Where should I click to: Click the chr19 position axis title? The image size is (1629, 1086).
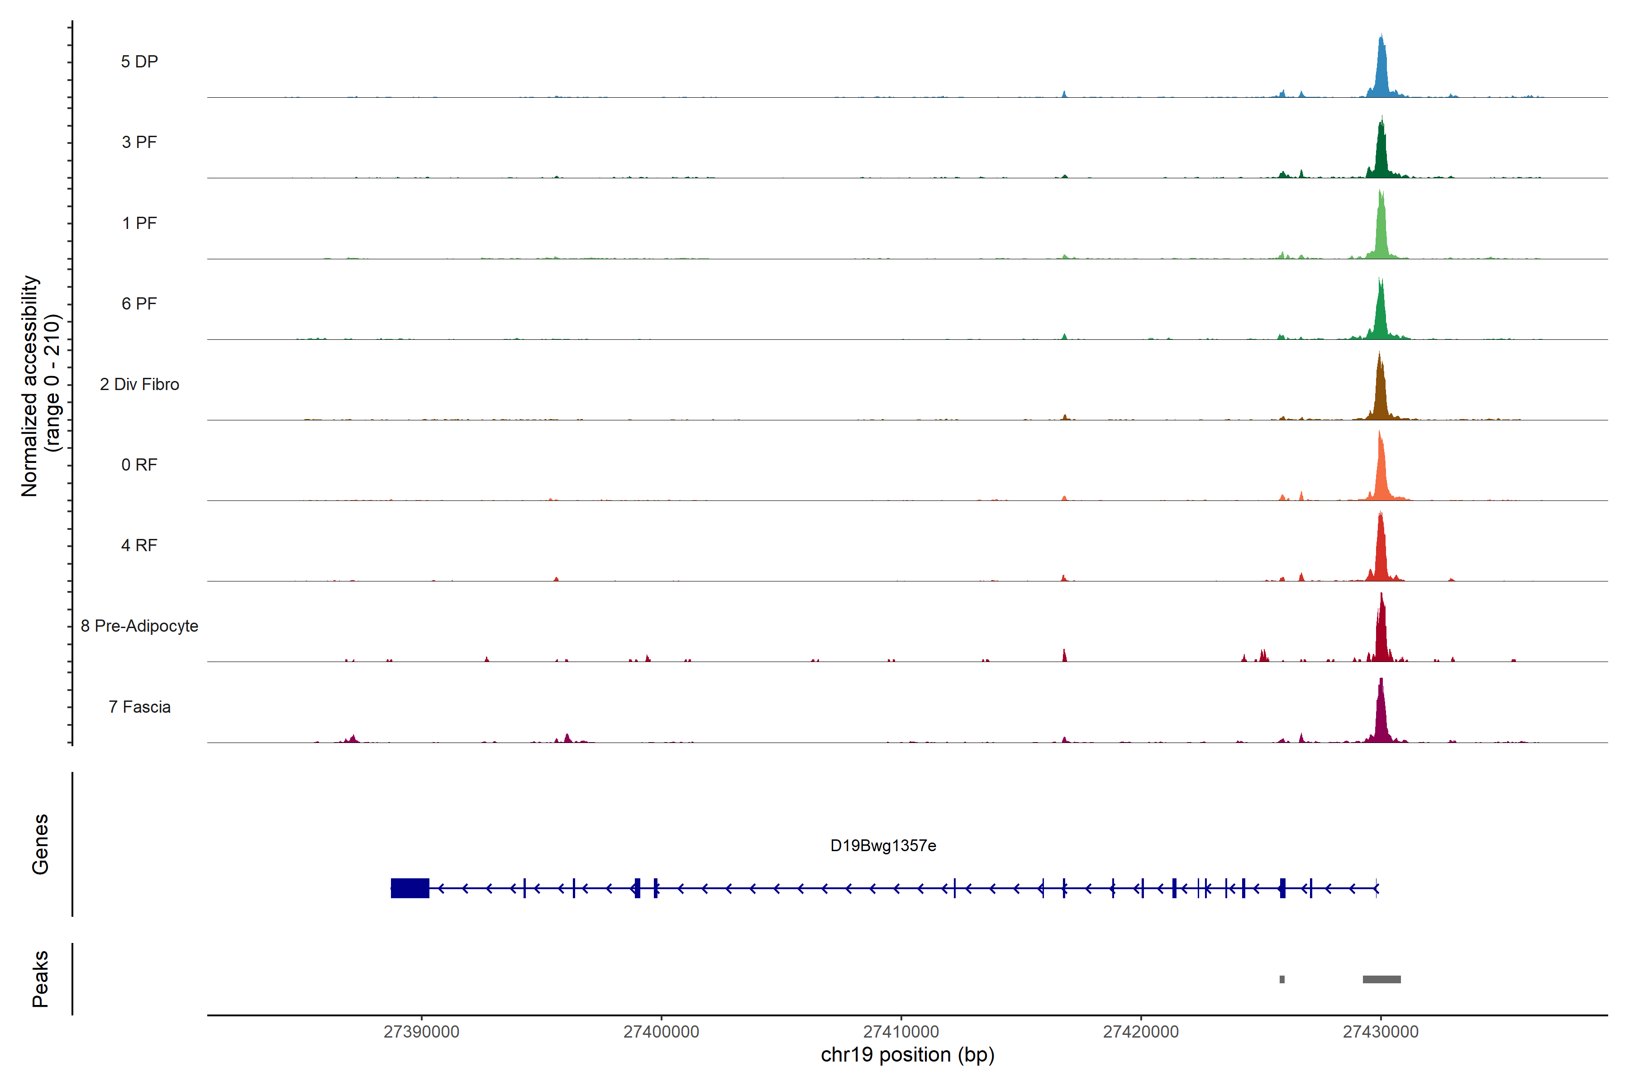coord(907,1055)
